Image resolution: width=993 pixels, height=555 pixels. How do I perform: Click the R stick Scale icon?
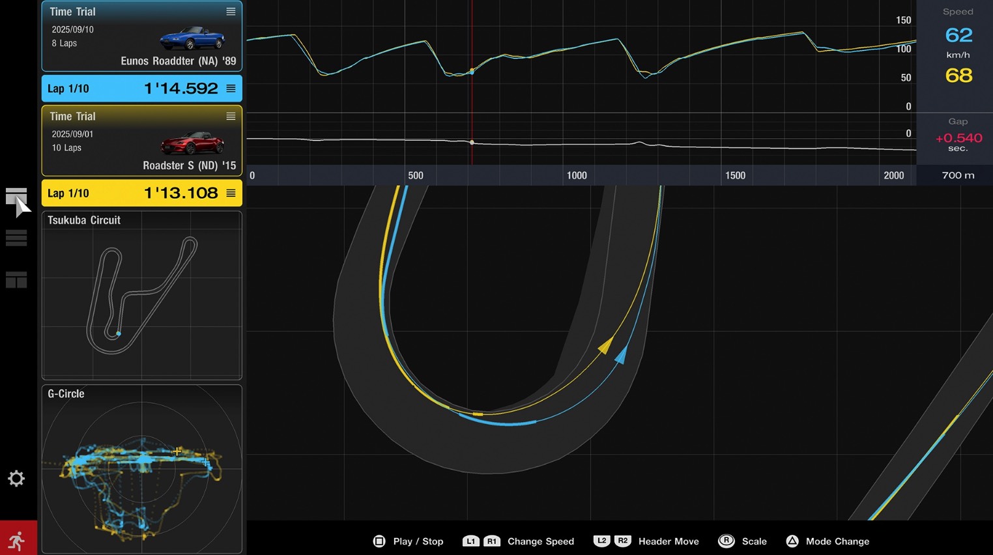point(726,541)
